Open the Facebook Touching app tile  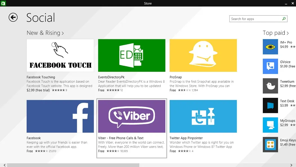pos(60,56)
